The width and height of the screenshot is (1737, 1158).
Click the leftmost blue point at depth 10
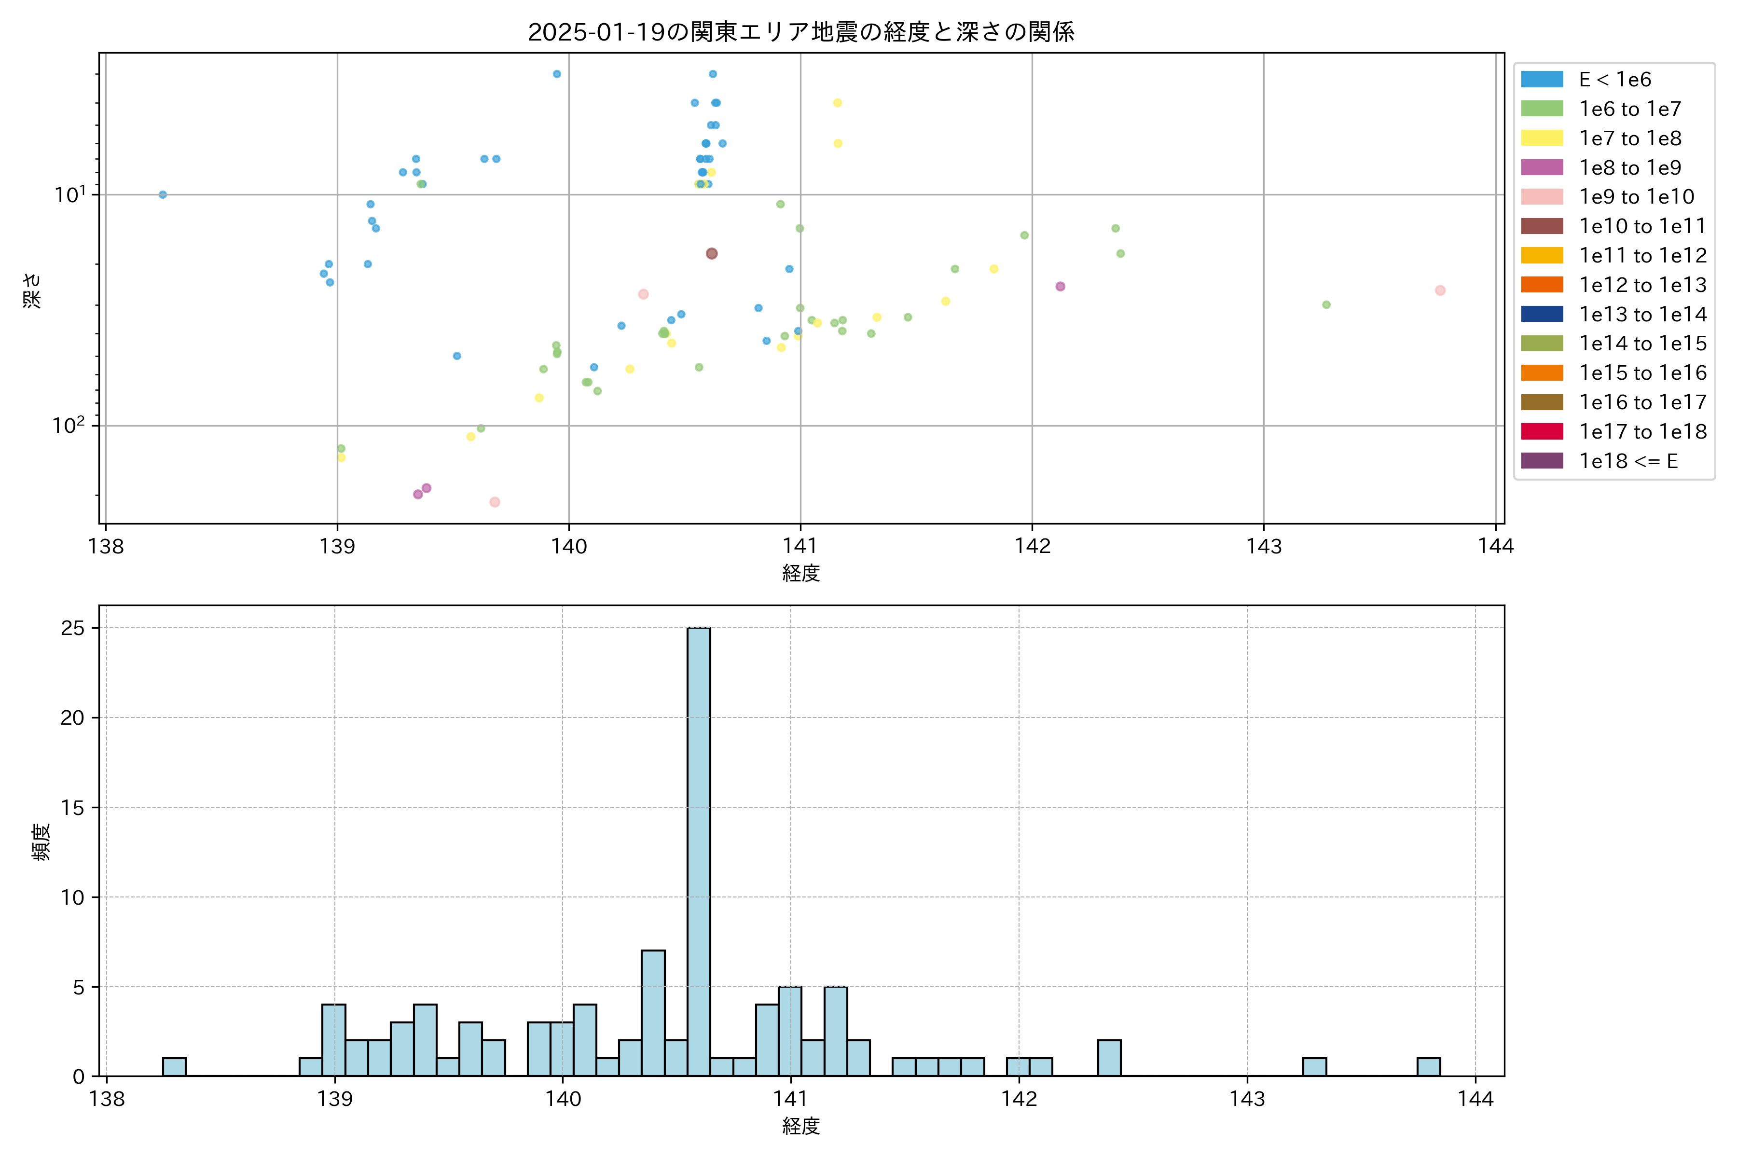coord(163,195)
